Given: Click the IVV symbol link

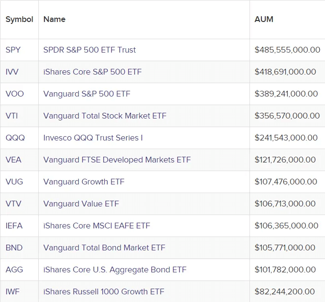Looking at the screenshot, I should coord(12,72).
